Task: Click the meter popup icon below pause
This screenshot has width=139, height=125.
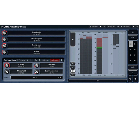Action: tap(73, 67)
